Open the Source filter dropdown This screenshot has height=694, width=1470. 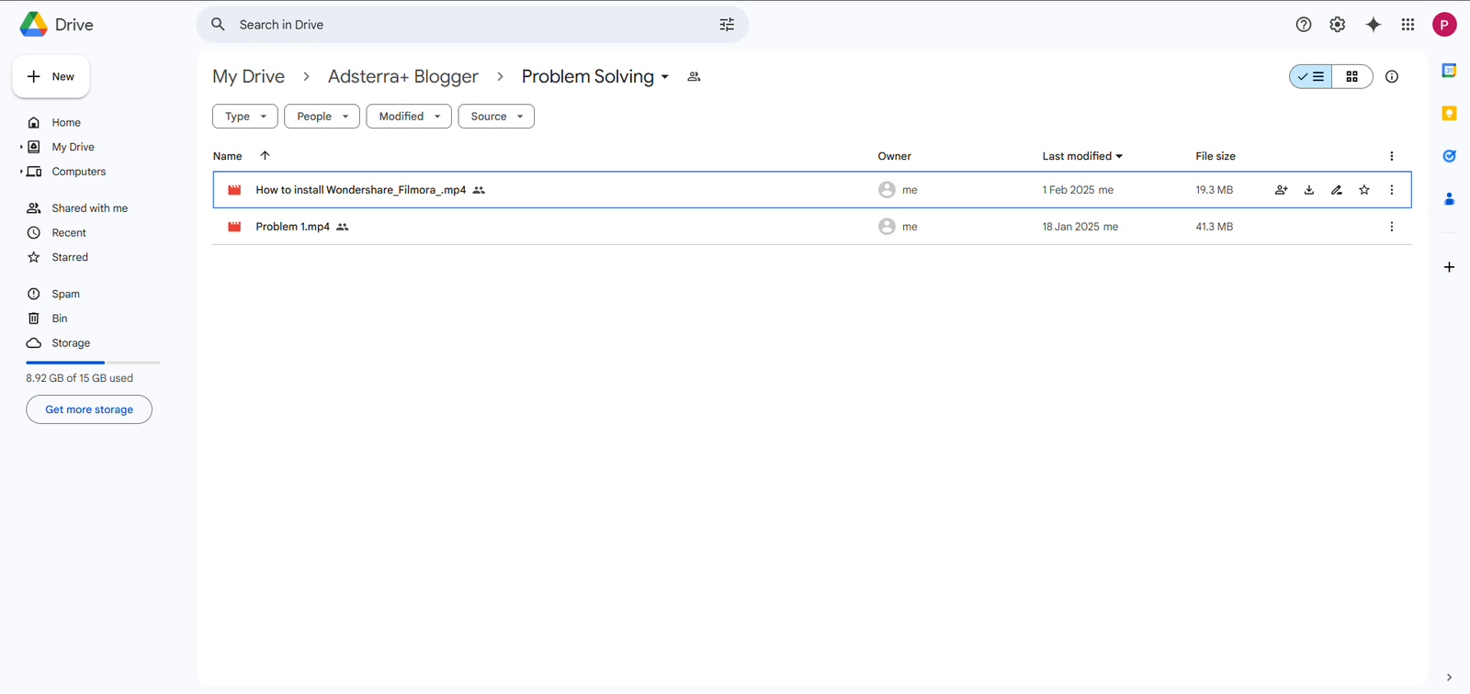click(496, 117)
